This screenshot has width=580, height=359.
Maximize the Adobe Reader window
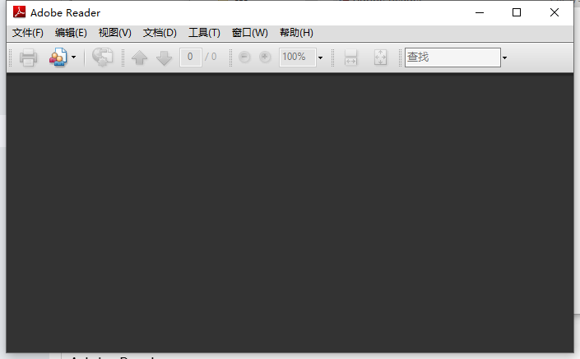pos(517,12)
